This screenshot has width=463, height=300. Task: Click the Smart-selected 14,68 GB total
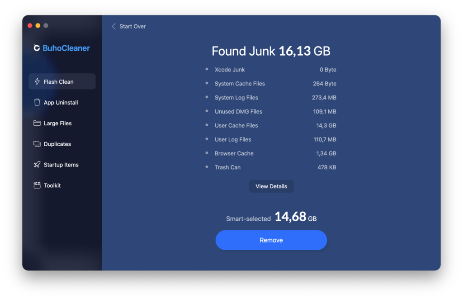click(271, 217)
